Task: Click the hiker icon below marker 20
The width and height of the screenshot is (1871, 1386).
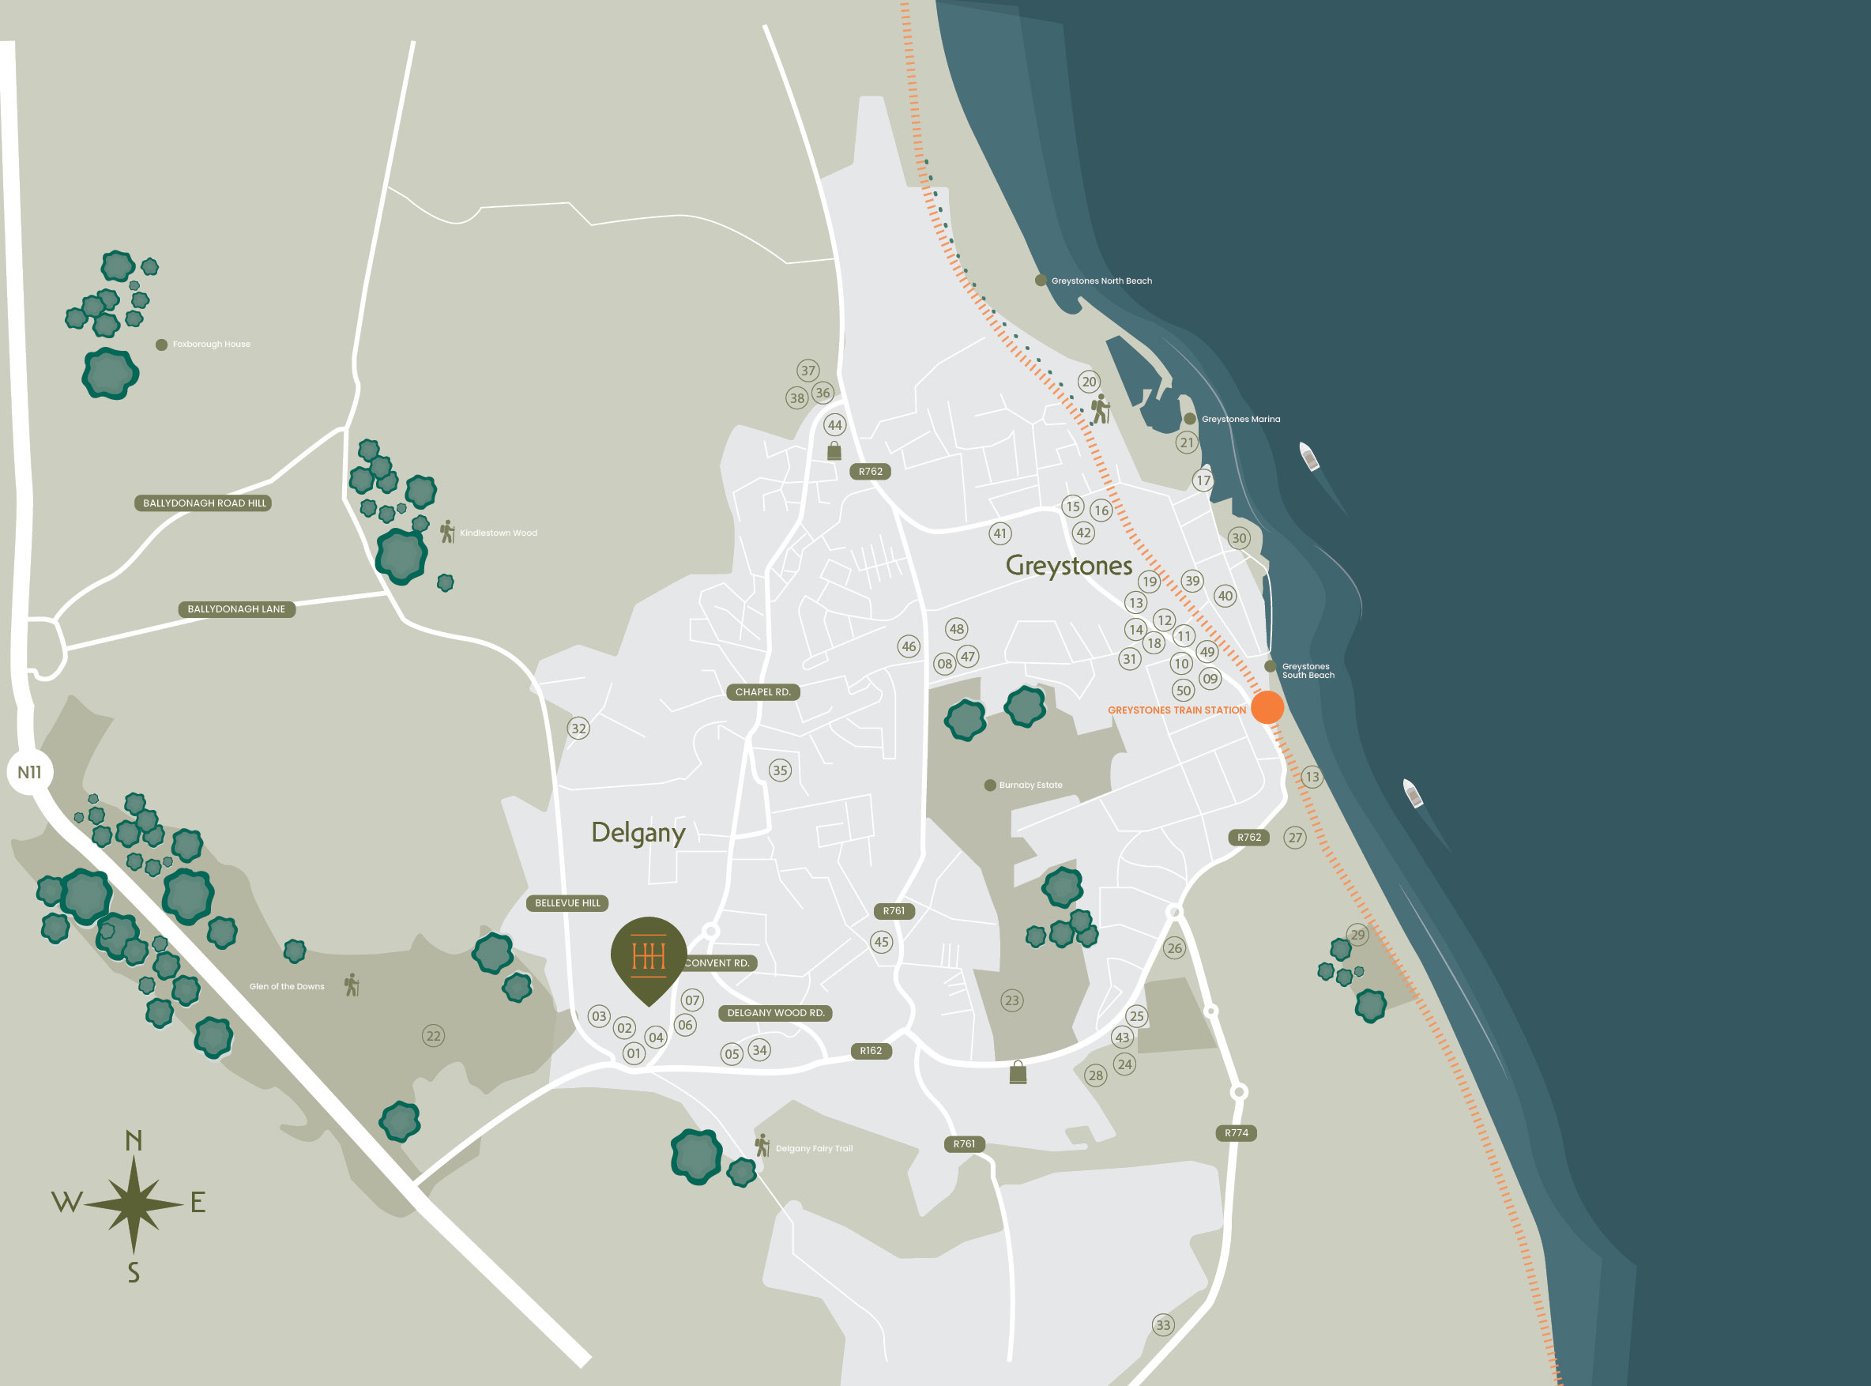Action: coord(1101,409)
